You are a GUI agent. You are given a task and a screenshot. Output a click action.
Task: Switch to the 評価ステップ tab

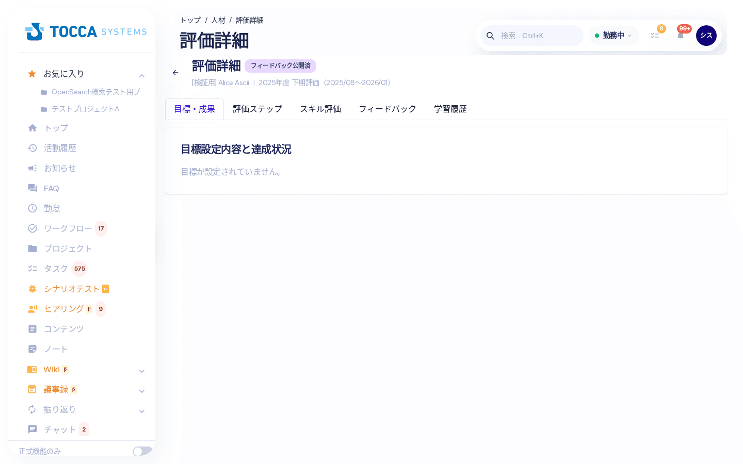(257, 109)
